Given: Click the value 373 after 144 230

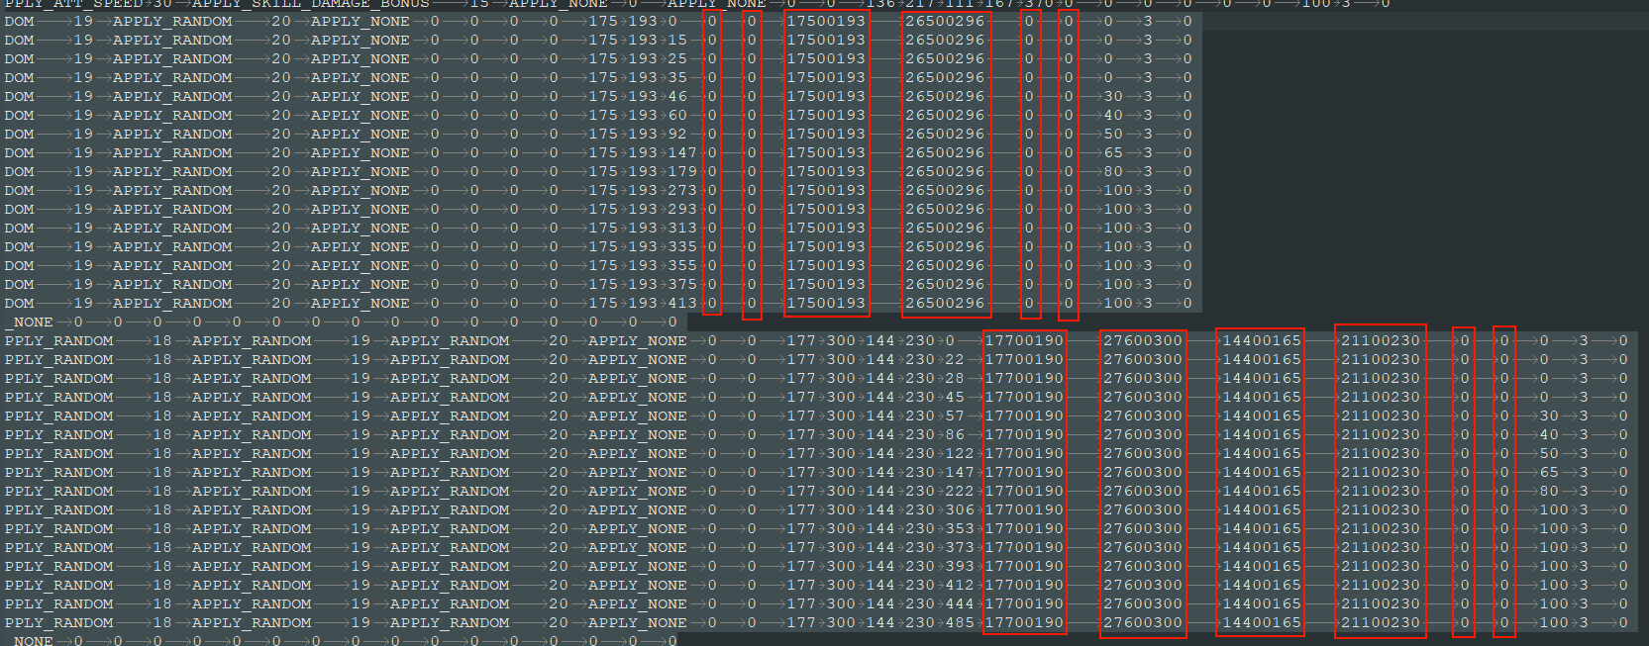Looking at the screenshot, I should click(x=960, y=548).
